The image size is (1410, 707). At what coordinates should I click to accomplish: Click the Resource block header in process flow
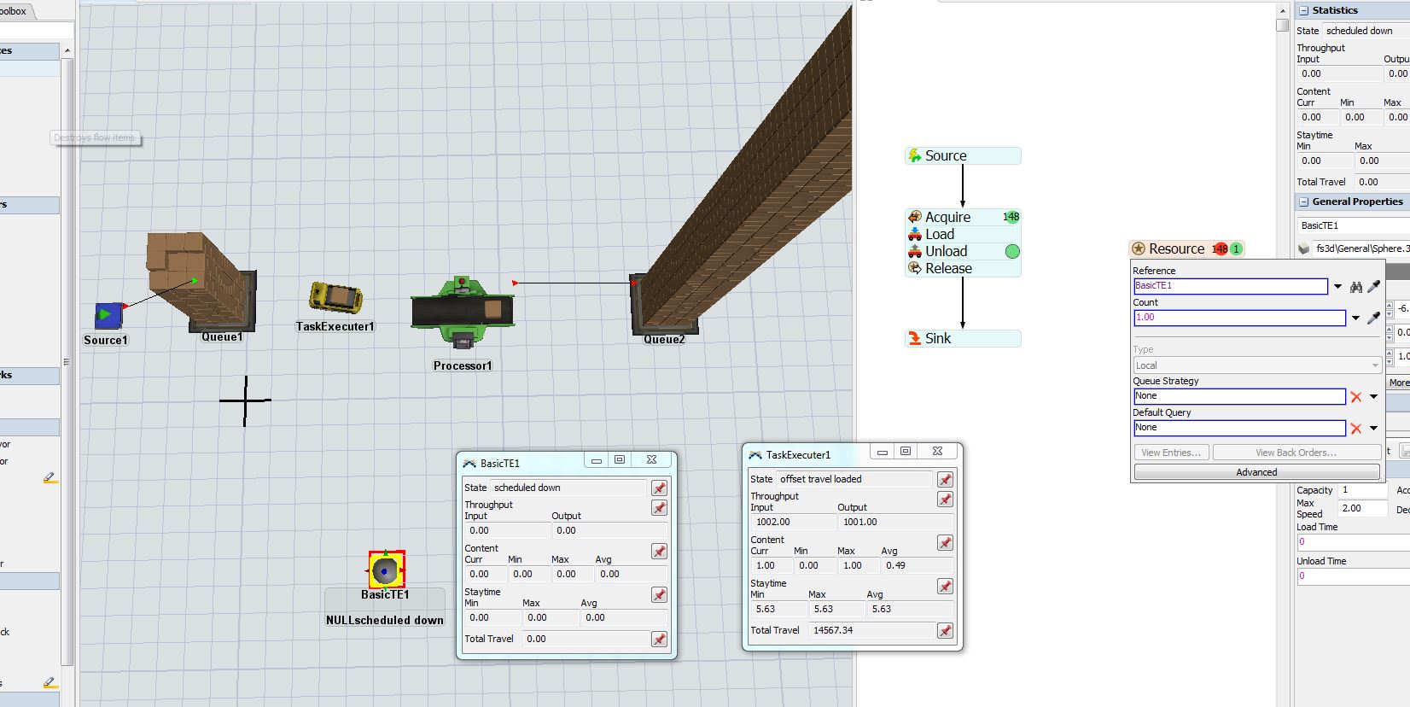tap(1175, 248)
